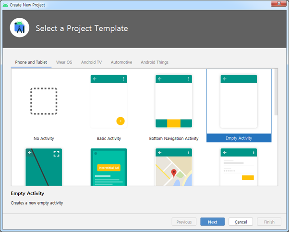
Task: Choose the Basic Activity template preview
Action: click(x=109, y=101)
